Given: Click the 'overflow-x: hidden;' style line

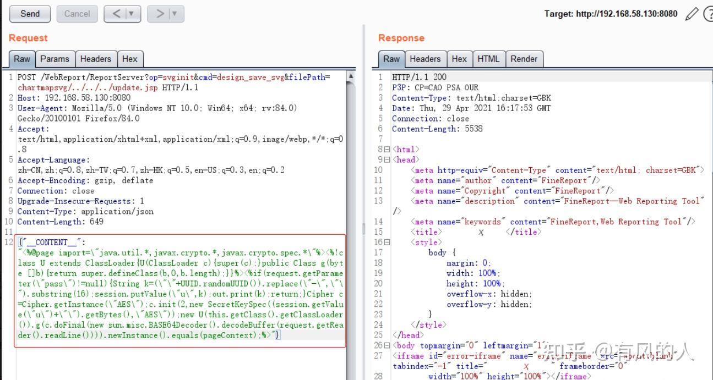Looking at the screenshot, I should pyautogui.click(x=489, y=294).
